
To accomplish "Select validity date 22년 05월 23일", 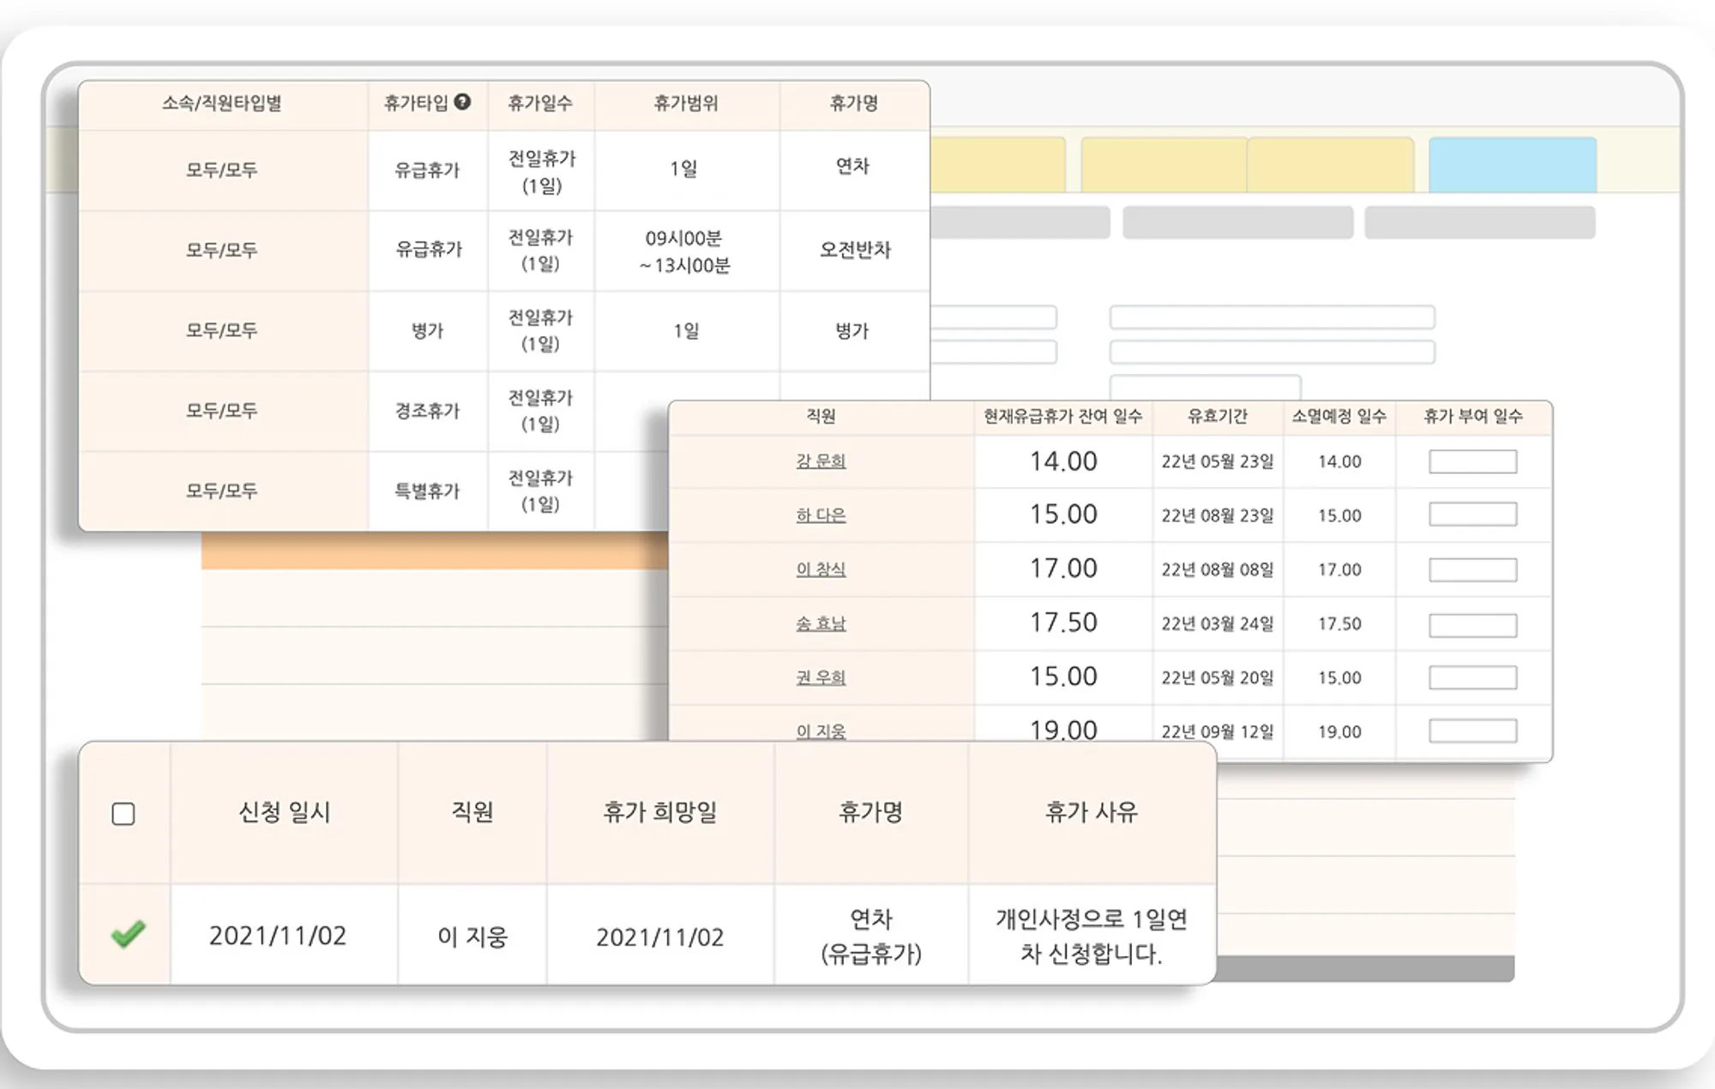I will pos(1218,461).
